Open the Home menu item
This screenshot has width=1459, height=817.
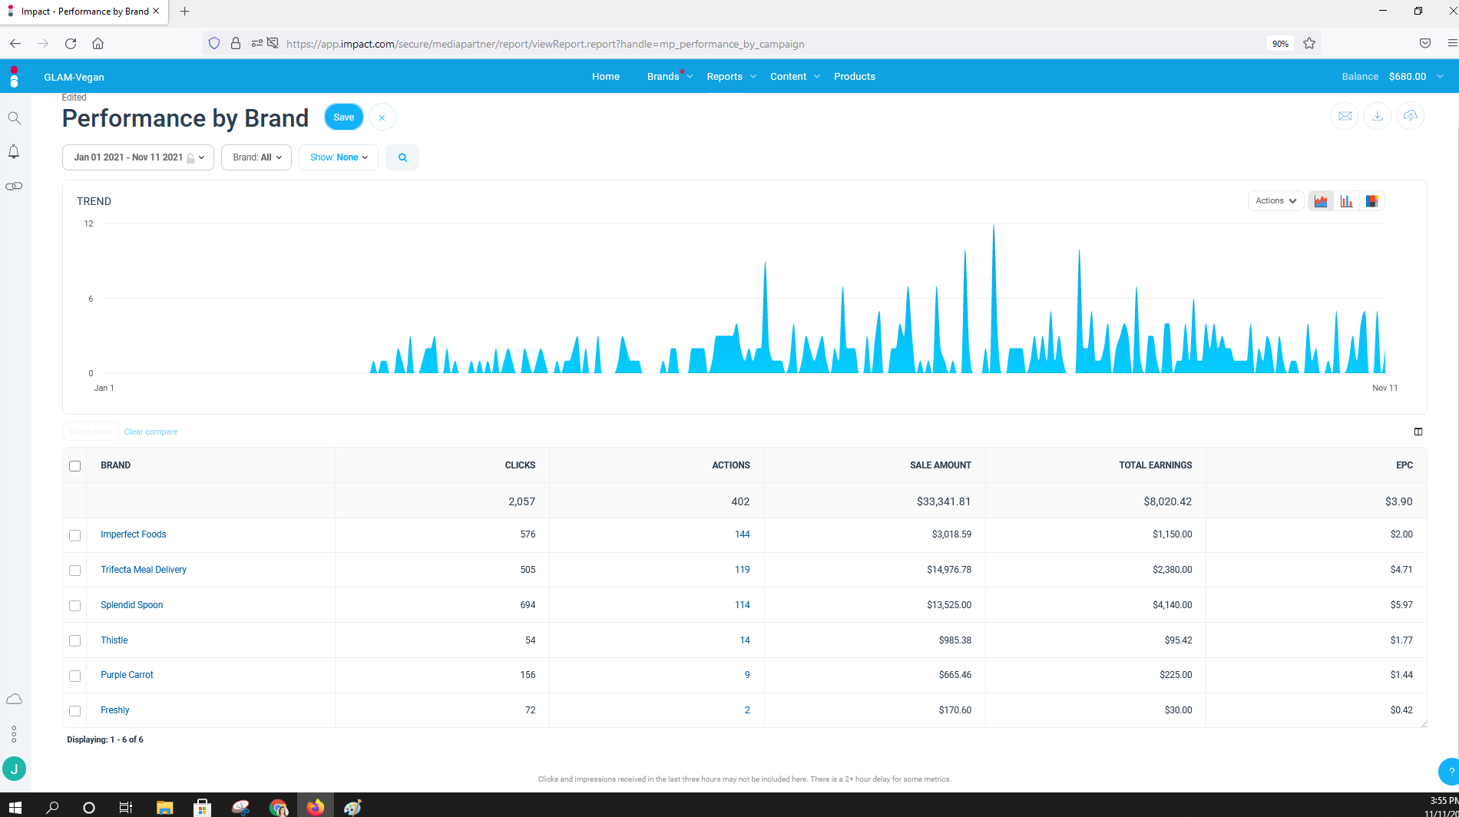click(606, 77)
